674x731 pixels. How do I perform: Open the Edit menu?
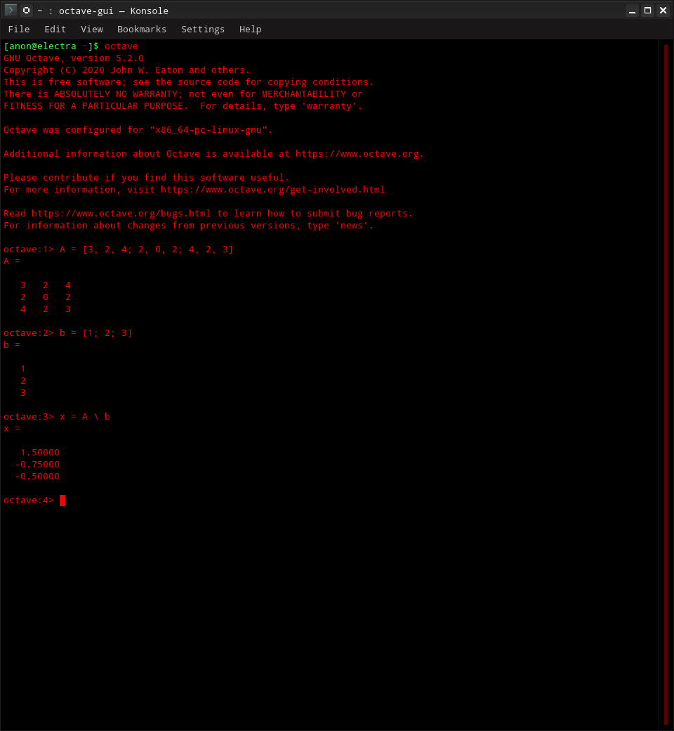(x=55, y=29)
